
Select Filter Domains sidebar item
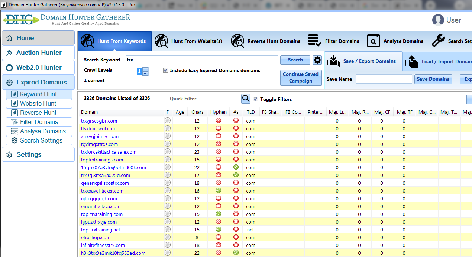39,122
